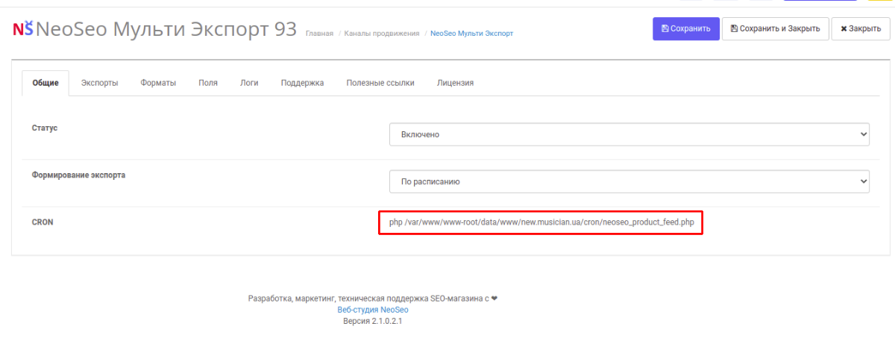Open Каналы продвижения breadcrumb link
895x347 pixels.
pyautogui.click(x=382, y=34)
